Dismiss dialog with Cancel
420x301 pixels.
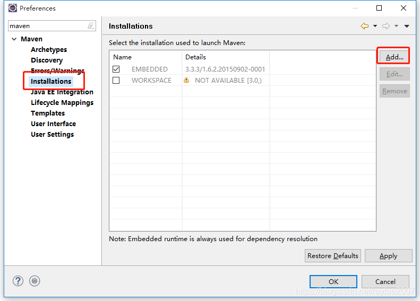385,281
